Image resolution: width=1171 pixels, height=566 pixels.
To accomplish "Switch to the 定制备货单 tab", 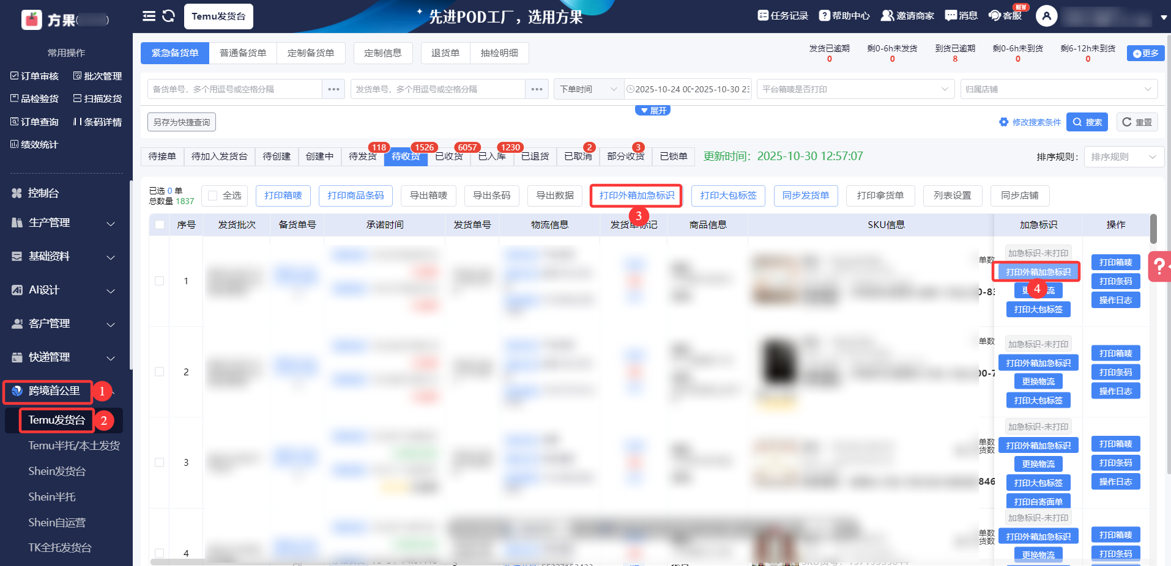I will (311, 53).
